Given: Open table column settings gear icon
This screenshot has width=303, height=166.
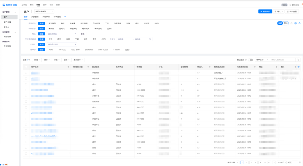Looking at the screenshot, I should tap(299, 67).
